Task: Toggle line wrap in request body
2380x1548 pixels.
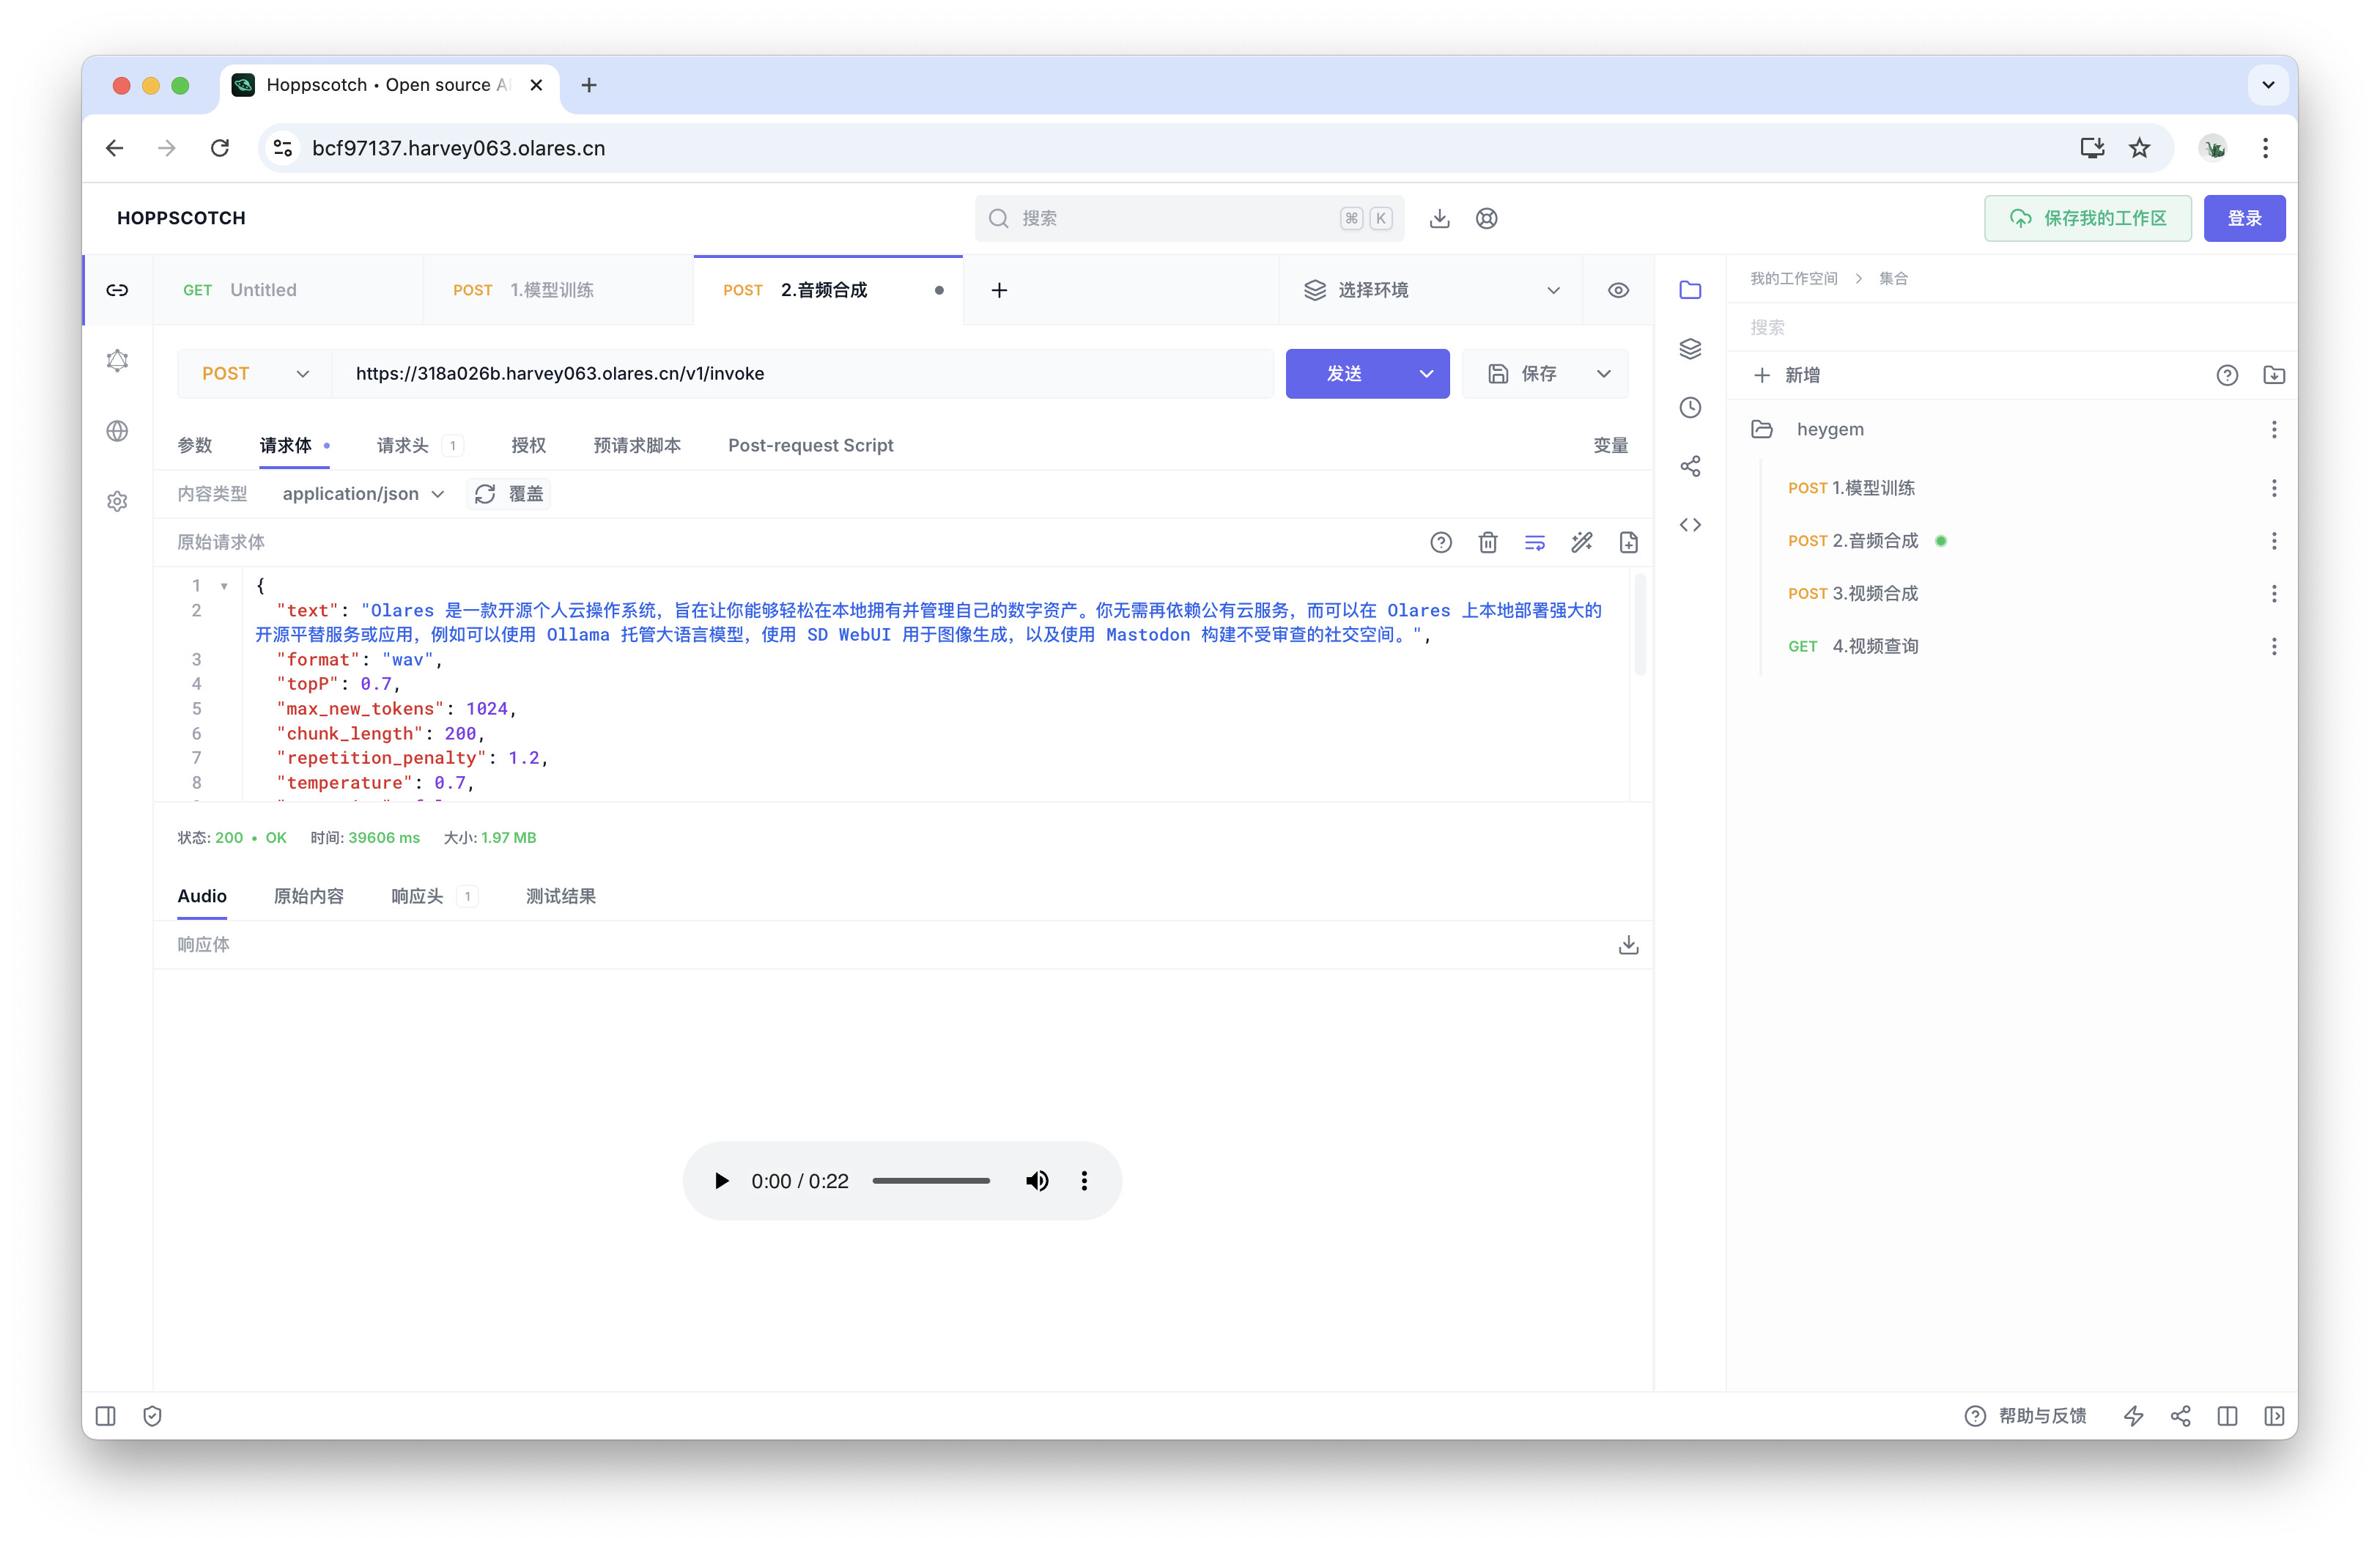Action: point(1534,542)
